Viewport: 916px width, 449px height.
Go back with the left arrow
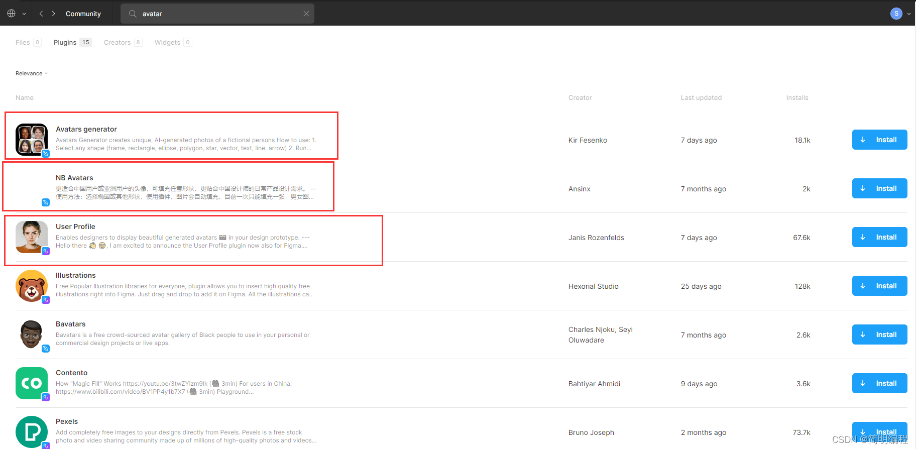click(x=41, y=14)
